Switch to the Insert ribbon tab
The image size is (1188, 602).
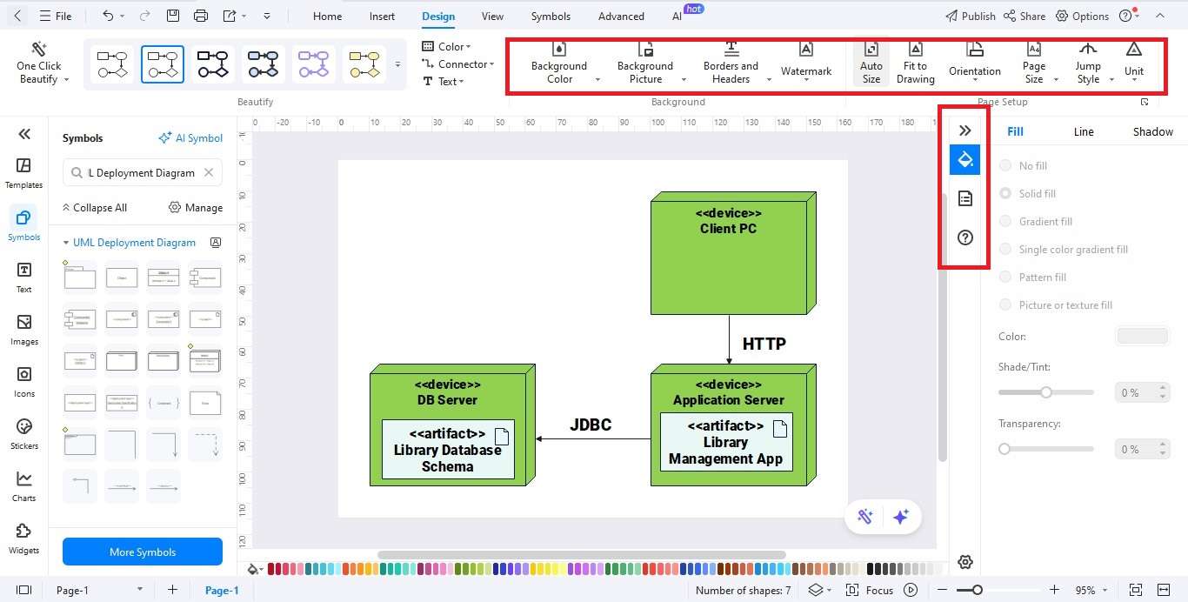point(382,16)
